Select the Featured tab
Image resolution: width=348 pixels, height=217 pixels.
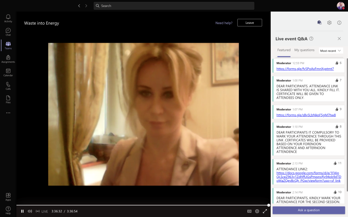tap(284, 50)
